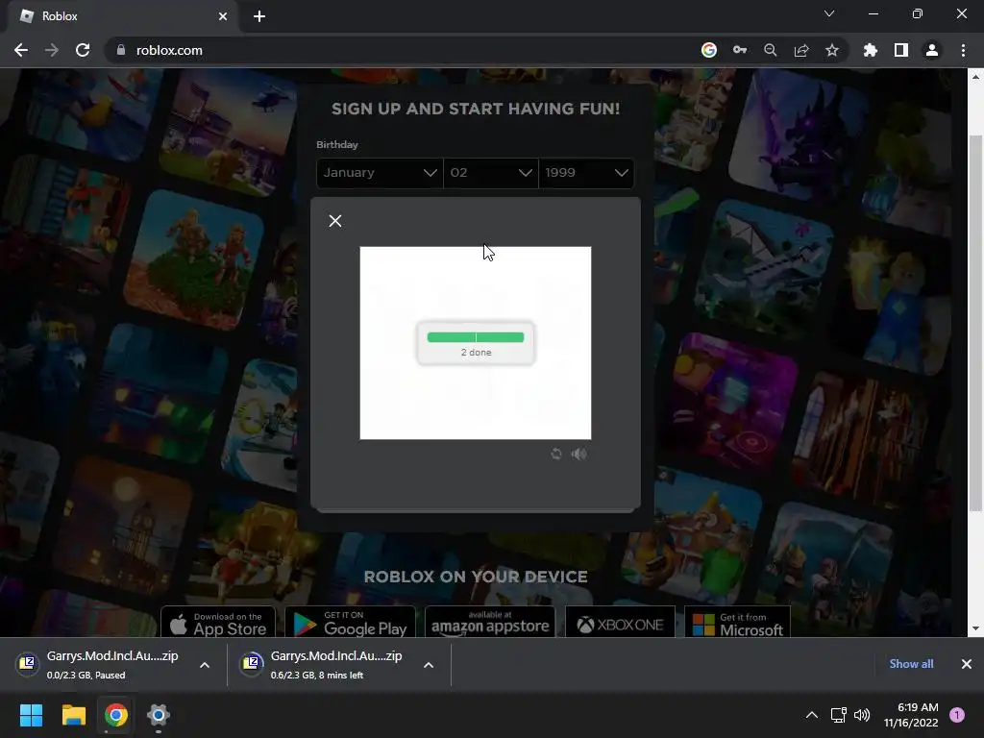Open the birthday day dropdown 02

491,173
